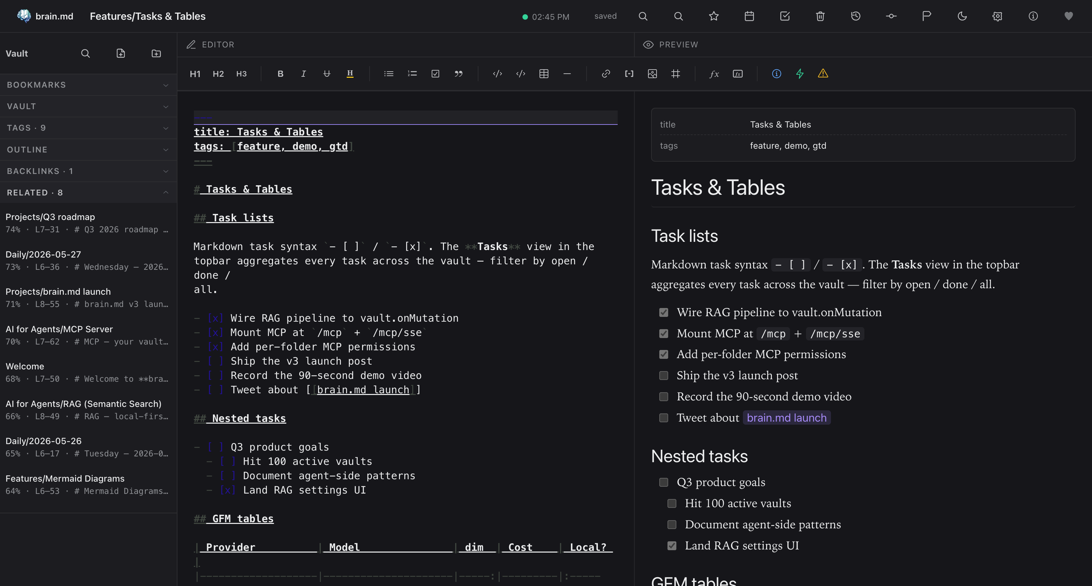Search the vault in sidebar
The height and width of the screenshot is (586, 1092).
click(x=85, y=54)
